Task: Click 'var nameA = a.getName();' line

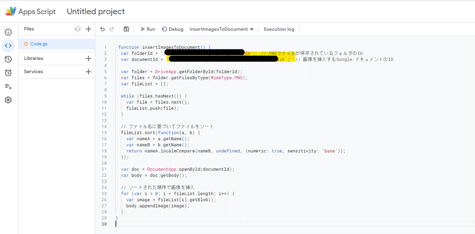Action: pos(158,139)
